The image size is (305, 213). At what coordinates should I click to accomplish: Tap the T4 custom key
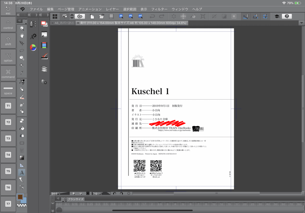pyautogui.click(x=8, y=155)
